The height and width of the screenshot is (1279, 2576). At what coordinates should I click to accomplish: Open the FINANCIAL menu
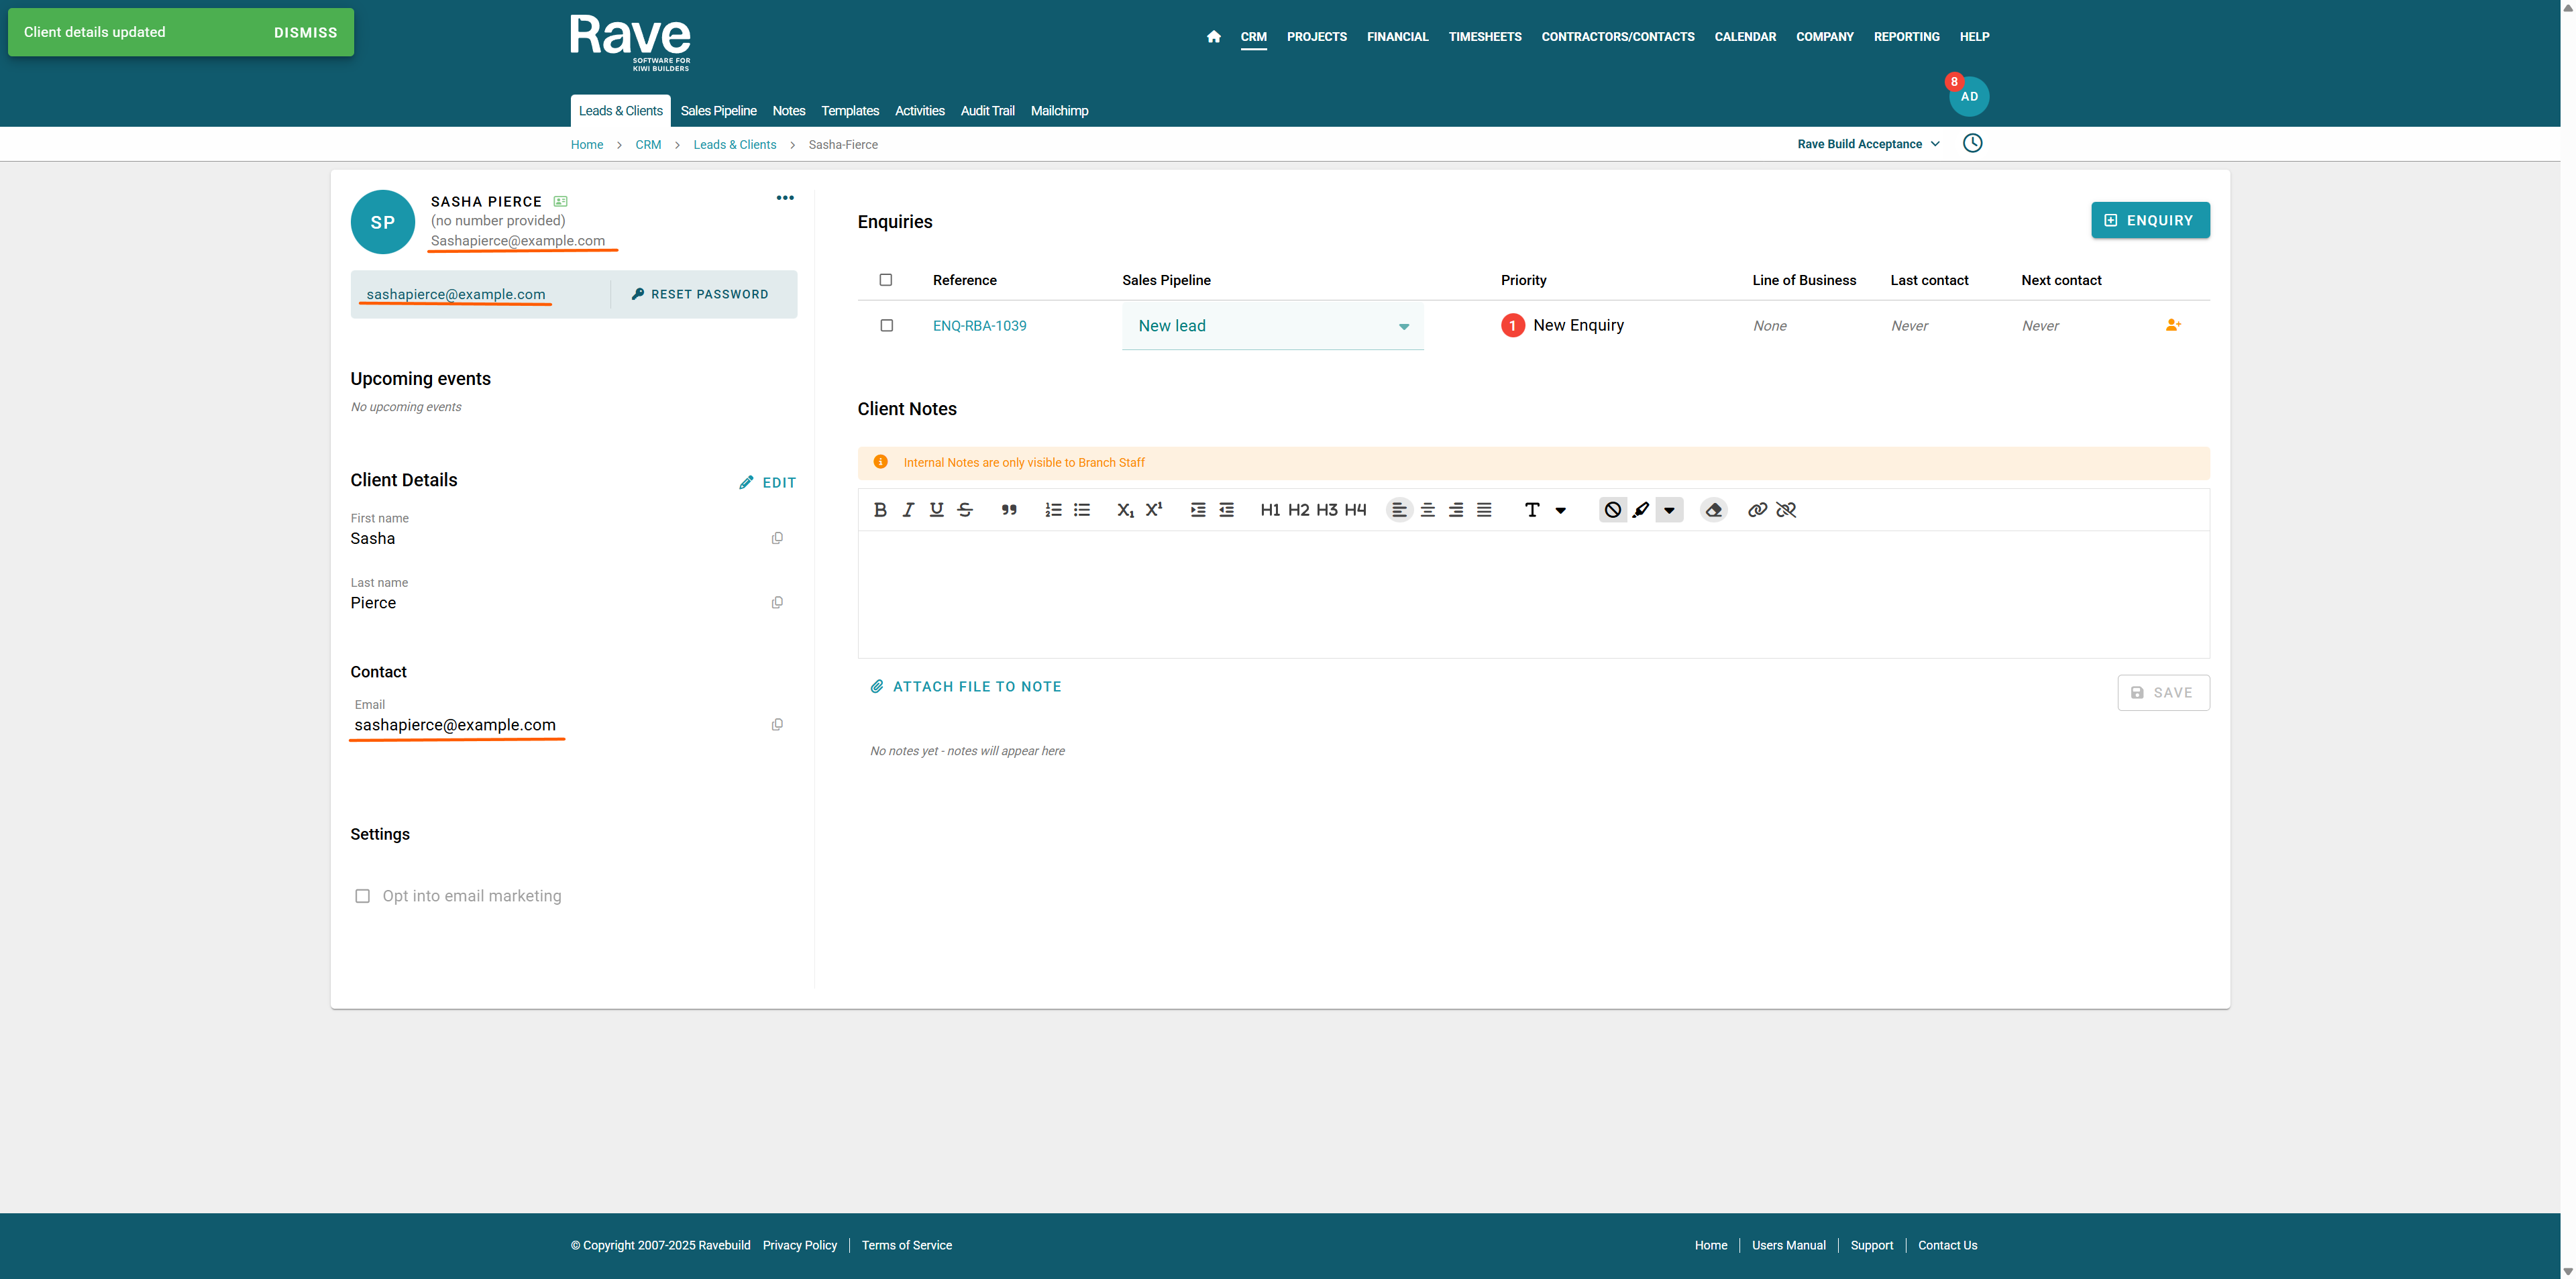point(1397,37)
